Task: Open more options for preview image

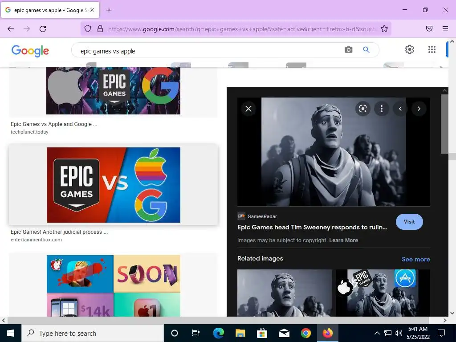Action: coord(382,109)
